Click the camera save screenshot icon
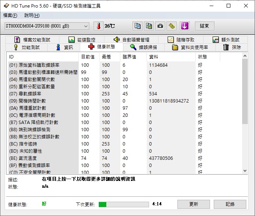 tap(160, 26)
